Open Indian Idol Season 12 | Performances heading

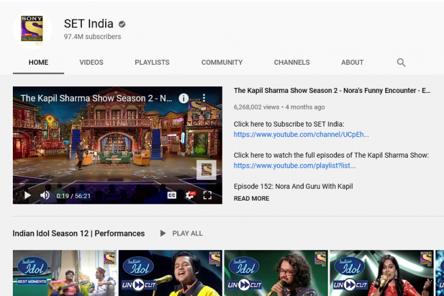pyautogui.click(x=79, y=234)
